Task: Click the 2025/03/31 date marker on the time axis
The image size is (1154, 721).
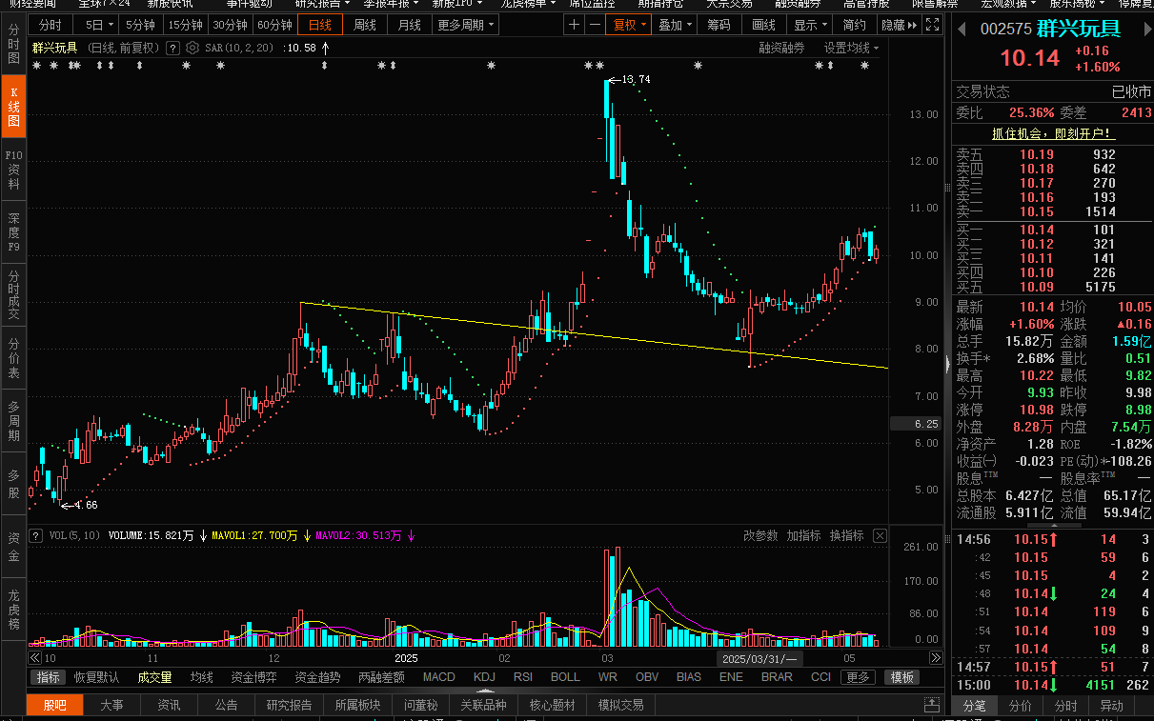Action: point(758,658)
